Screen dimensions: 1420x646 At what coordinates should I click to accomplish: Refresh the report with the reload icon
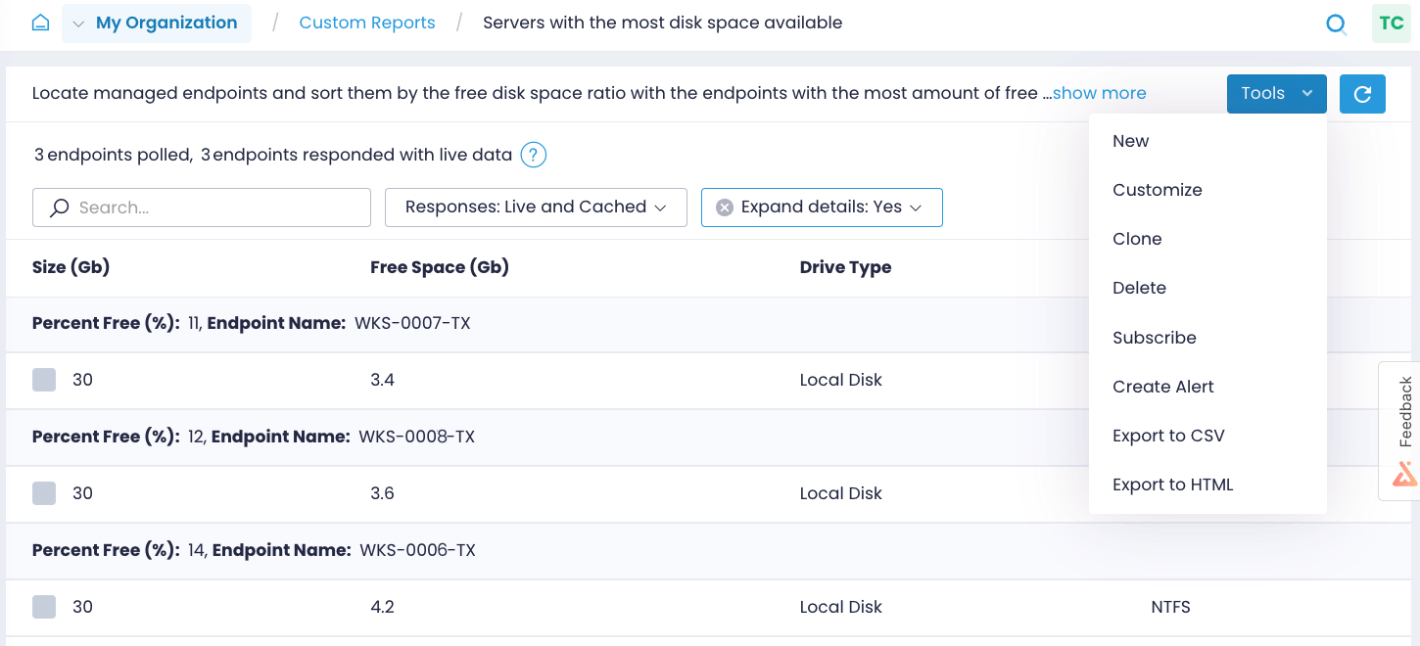pos(1362,94)
